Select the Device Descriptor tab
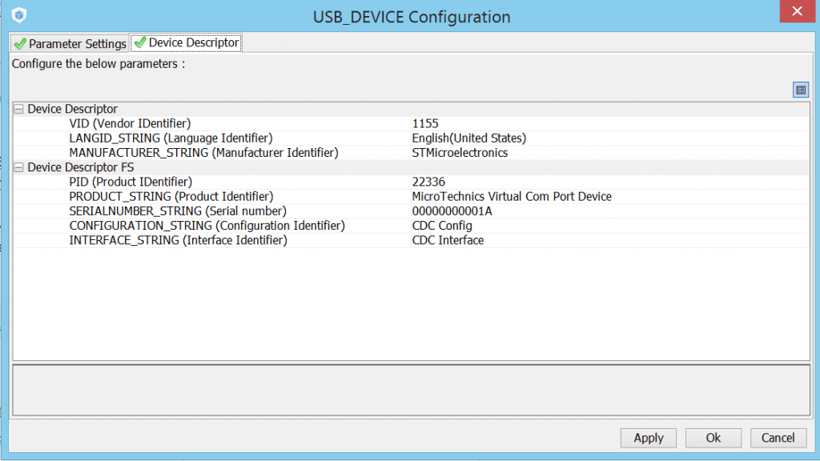Screen dimensions: 820x461 pos(192,43)
